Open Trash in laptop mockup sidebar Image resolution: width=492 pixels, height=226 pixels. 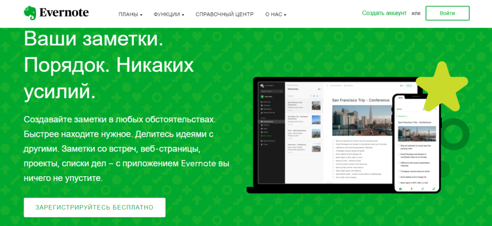[x=265, y=144]
